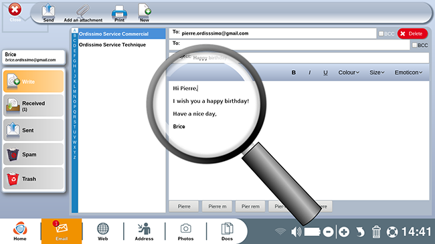Image resolution: width=435 pixels, height=244 pixels.
Task: Zoom in with the plus icon
Action: point(344,232)
